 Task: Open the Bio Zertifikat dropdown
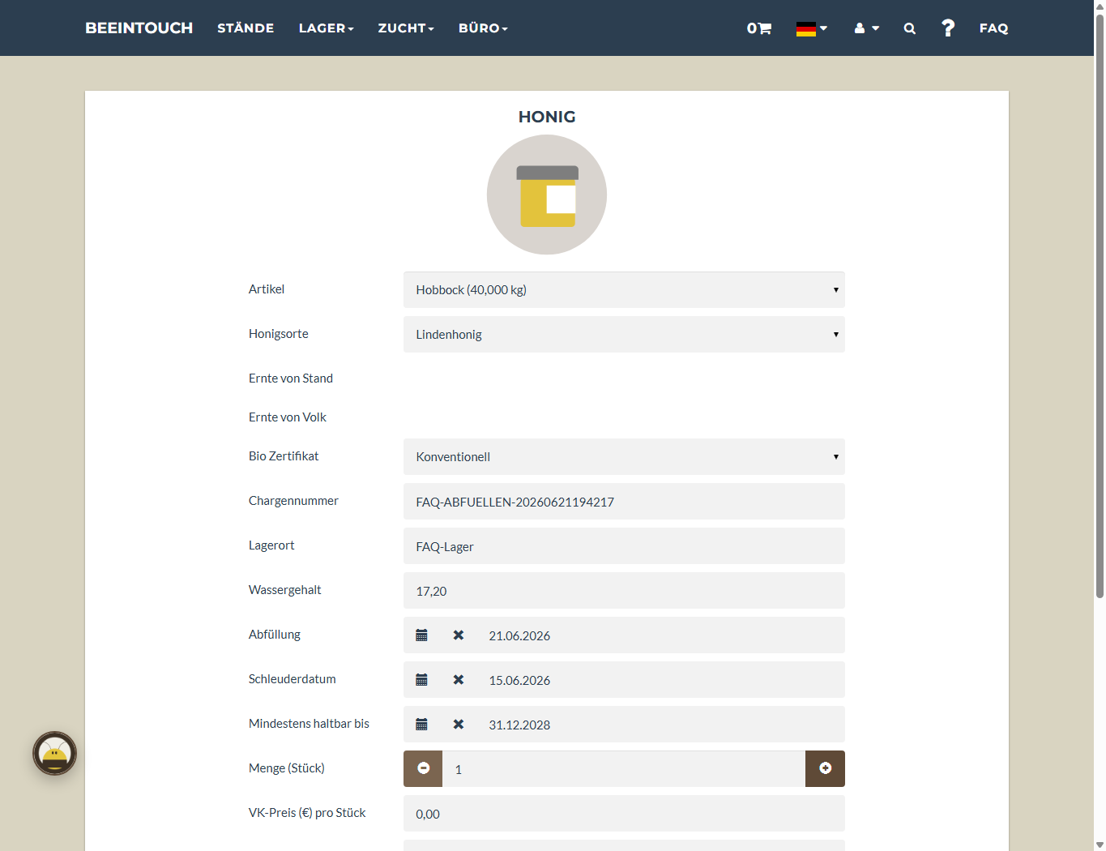624,456
